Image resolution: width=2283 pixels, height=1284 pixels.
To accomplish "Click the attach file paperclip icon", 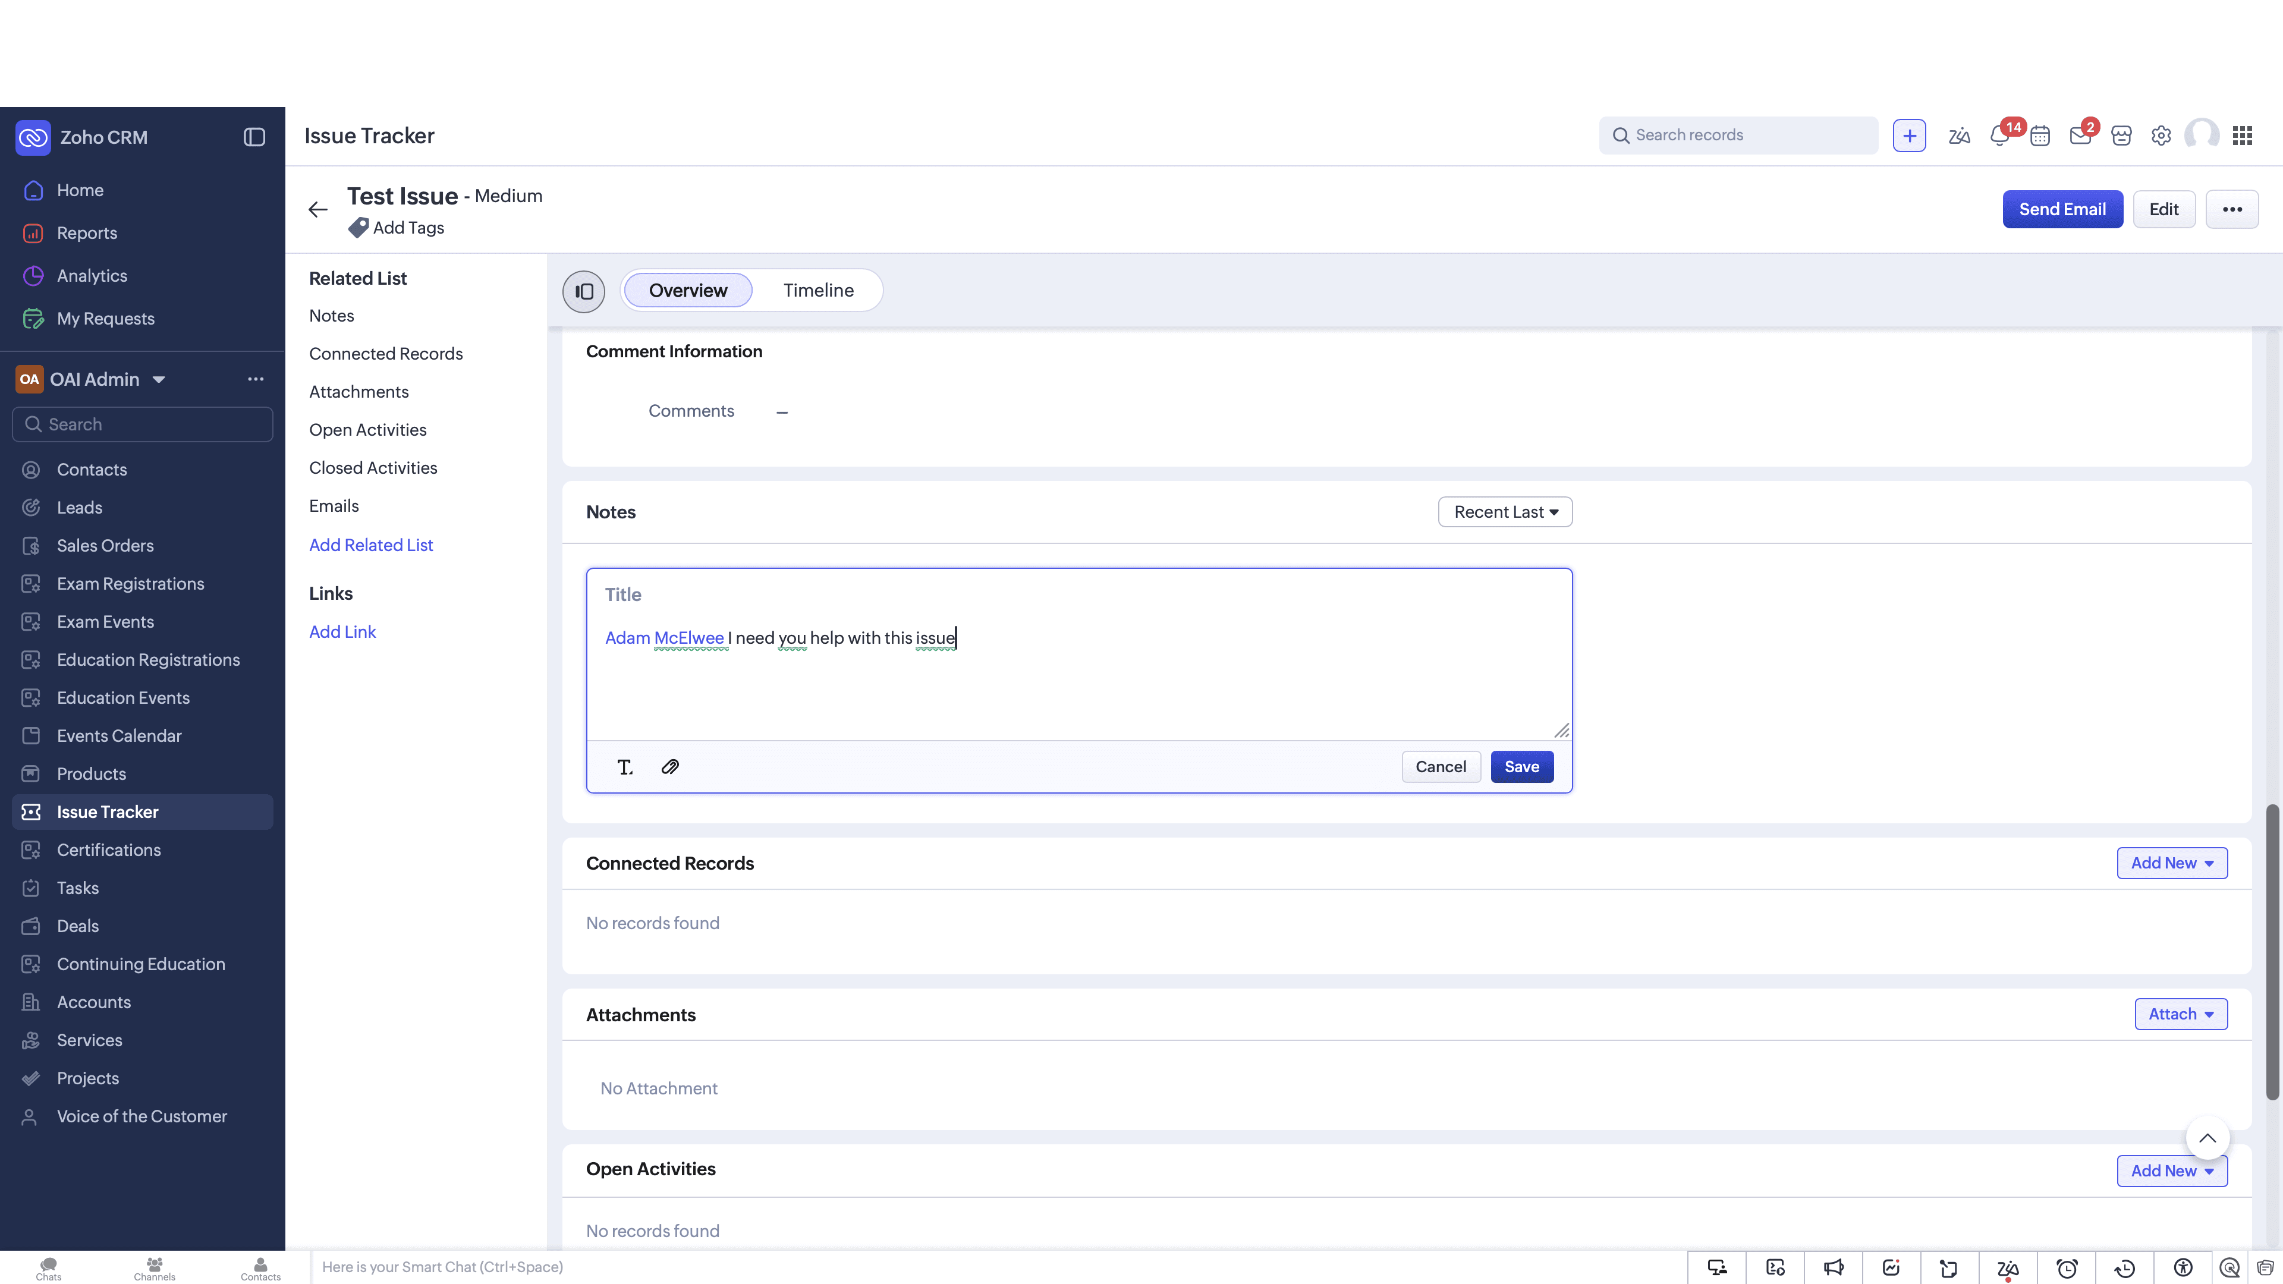I will (x=670, y=767).
